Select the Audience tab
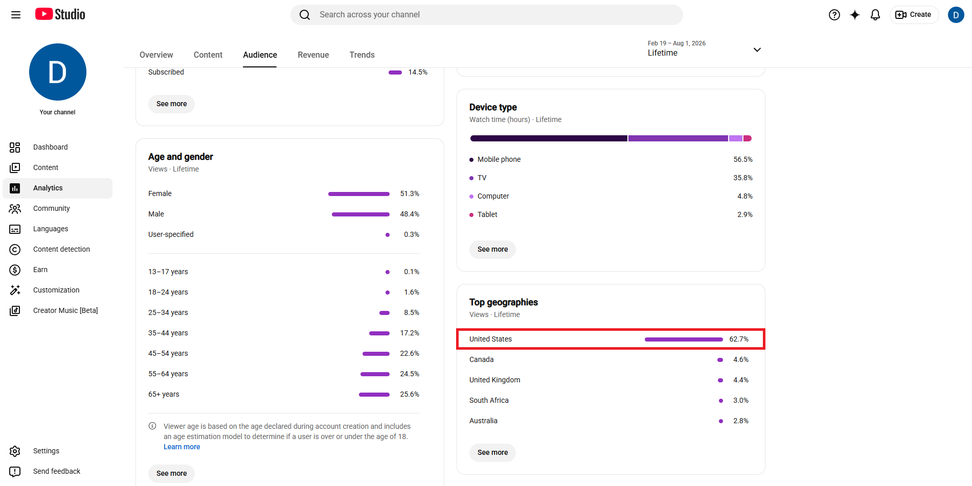972x486 pixels. (x=260, y=55)
